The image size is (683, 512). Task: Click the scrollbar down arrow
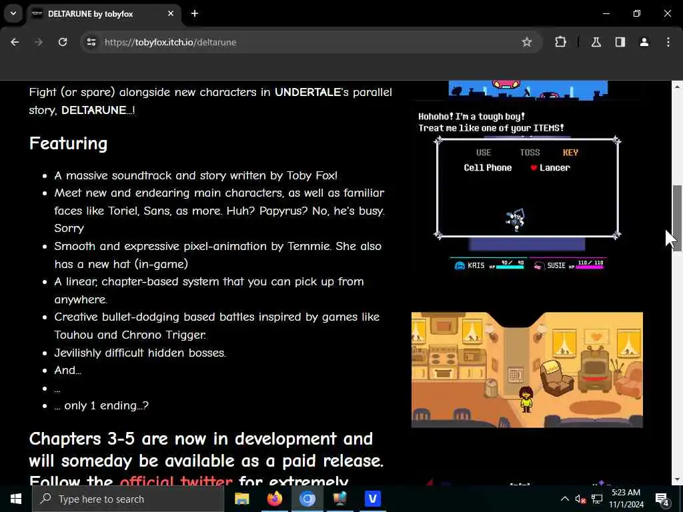point(677,479)
